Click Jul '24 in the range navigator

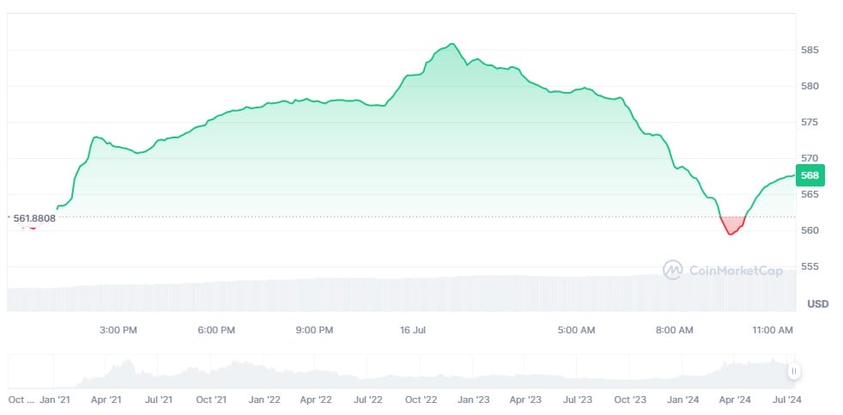(x=787, y=400)
